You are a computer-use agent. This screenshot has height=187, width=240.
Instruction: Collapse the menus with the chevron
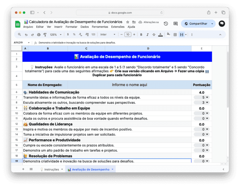tap(220, 35)
